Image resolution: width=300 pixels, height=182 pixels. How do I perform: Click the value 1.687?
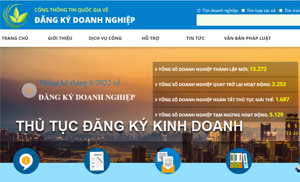(282, 99)
